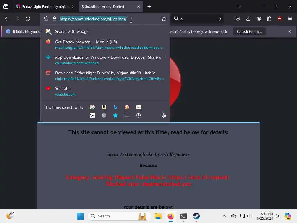Open Terminal from the taskbar

(184, 216)
